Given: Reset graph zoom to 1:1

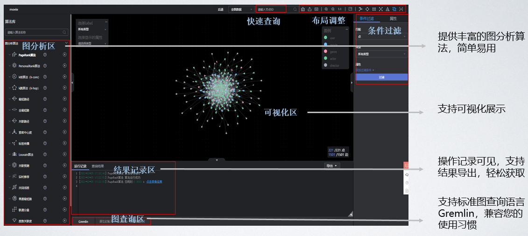Looking at the screenshot, I should tap(340, 9).
